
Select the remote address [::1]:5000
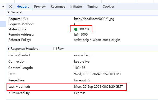[81, 35]
